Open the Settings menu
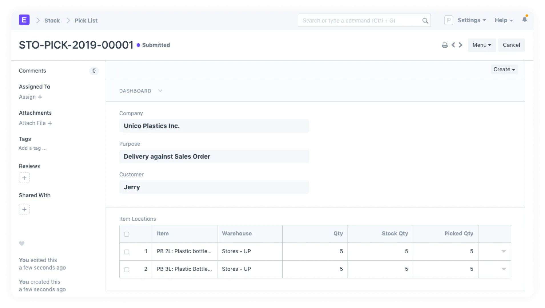 tap(471, 20)
